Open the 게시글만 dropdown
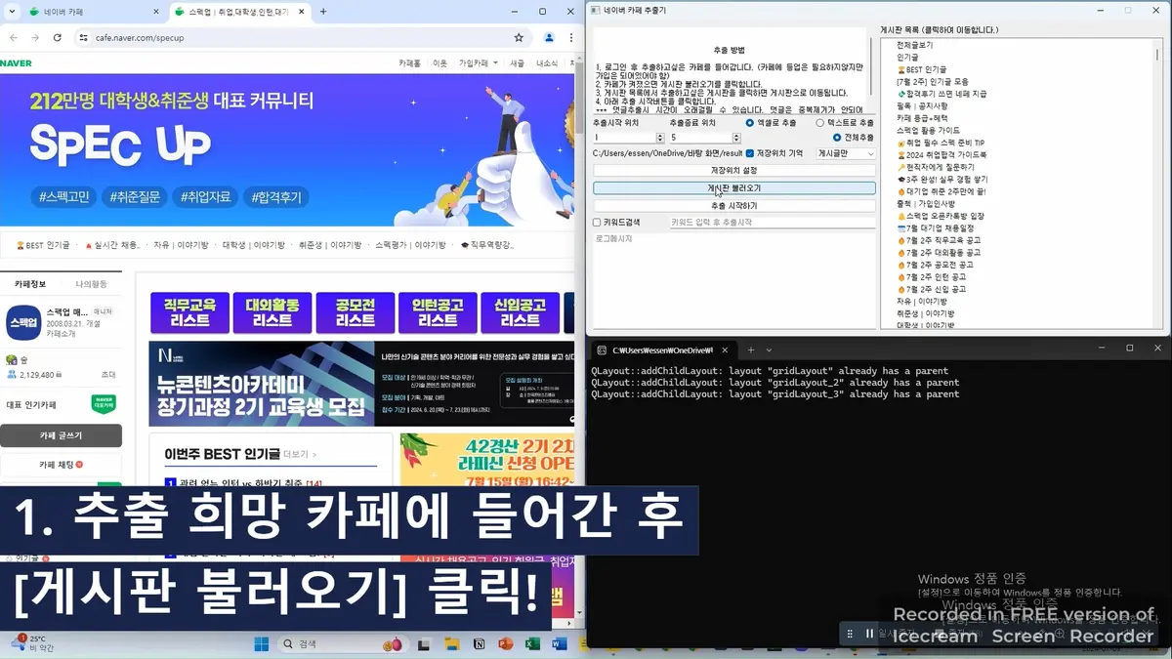 click(846, 153)
